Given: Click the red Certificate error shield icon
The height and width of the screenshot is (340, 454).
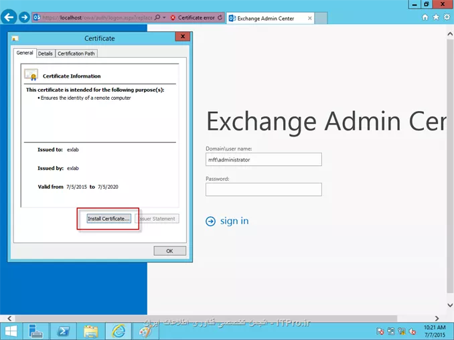Looking at the screenshot, I should point(173,17).
